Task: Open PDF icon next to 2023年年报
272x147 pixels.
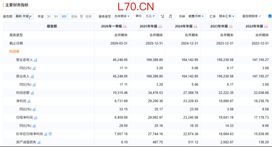Action: tap(231, 26)
